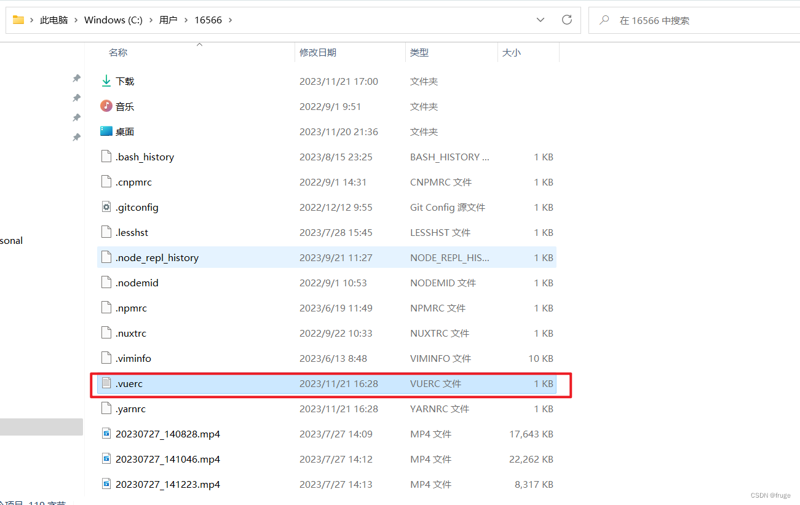
Task: Go to Windows (C:) in the breadcrumb
Action: click(x=113, y=20)
